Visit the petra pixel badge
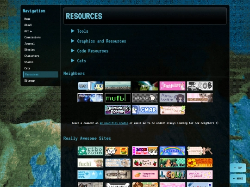This screenshot has width=250, height=187. [x=200, y=175]
